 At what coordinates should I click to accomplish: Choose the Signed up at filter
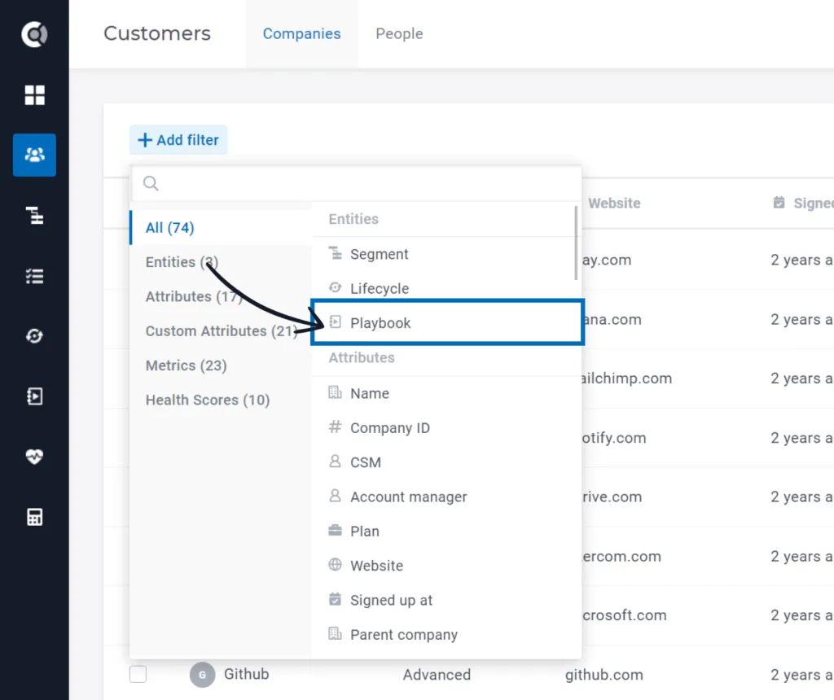[446, 600]
